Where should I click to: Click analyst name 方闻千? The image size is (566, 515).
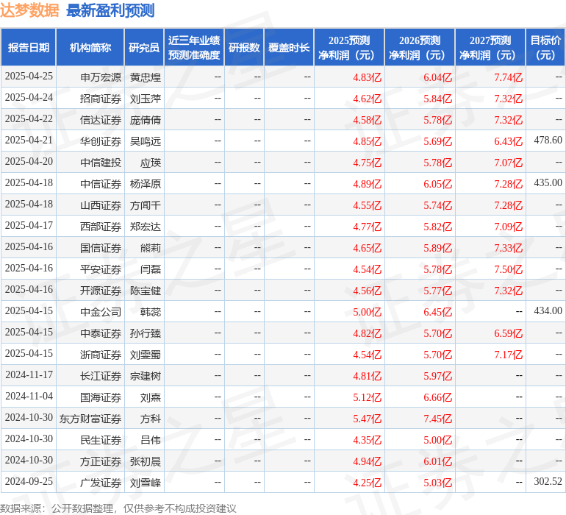tap(146, 205)
